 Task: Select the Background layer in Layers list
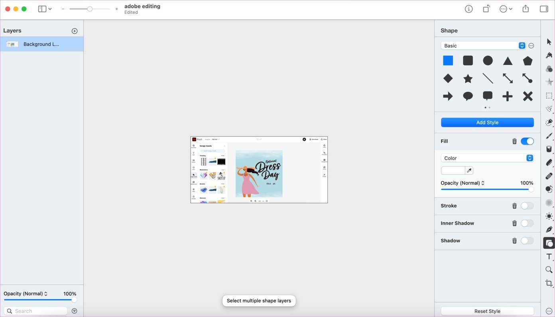point(41,44)
